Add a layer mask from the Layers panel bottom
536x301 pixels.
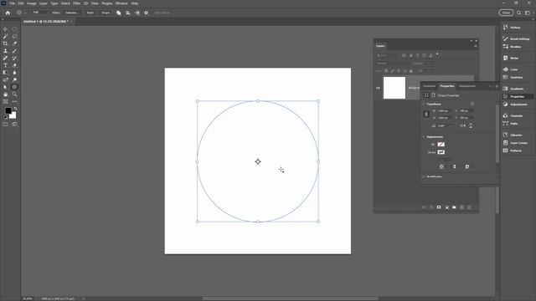[439, 207]
